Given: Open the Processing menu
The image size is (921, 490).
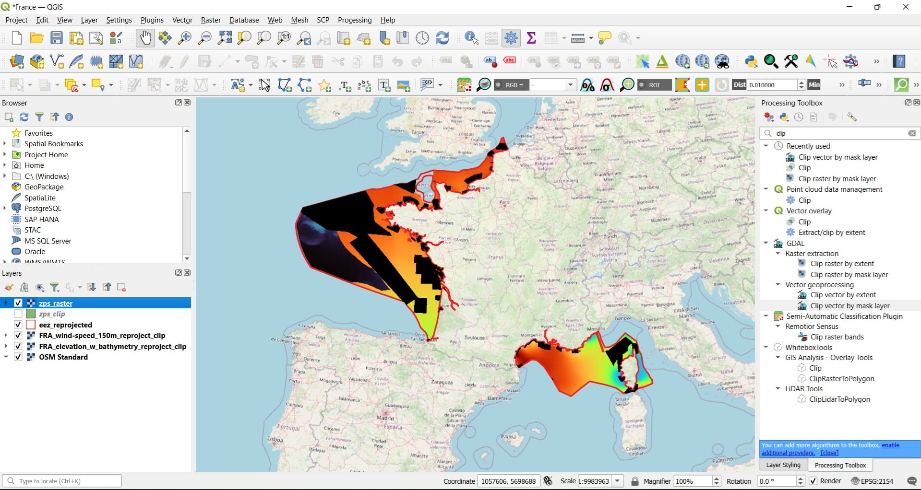Looking at the screenshot, I should click(355, 20).
